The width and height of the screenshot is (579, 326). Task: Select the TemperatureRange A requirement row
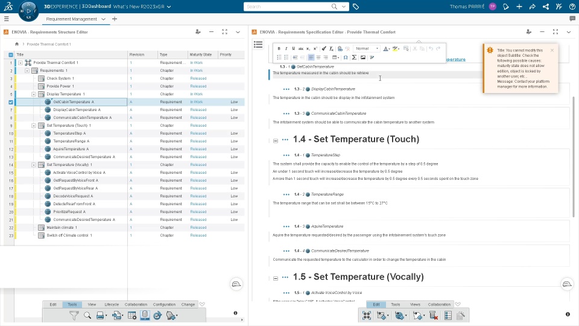130,141
